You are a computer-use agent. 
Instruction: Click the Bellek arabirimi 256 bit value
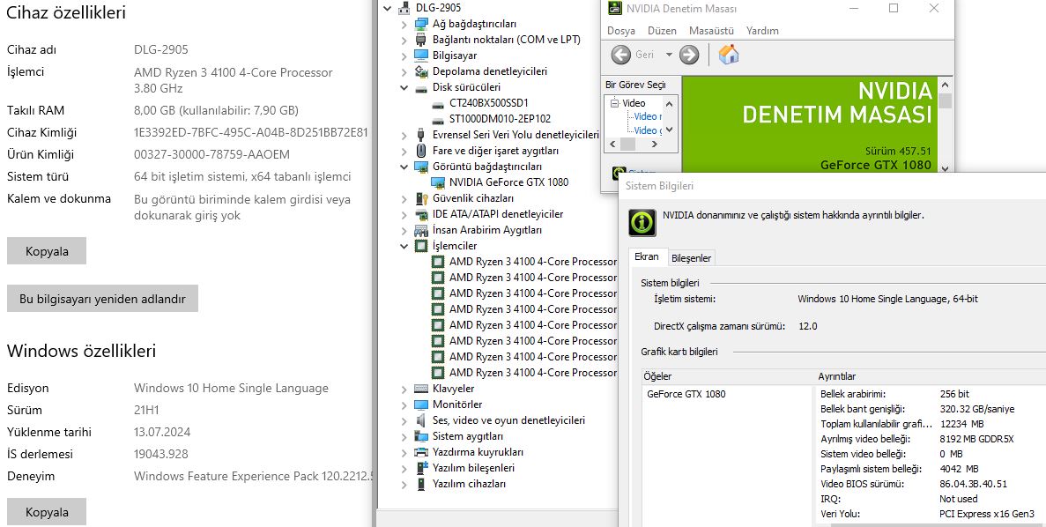click(x=954, y=394)
